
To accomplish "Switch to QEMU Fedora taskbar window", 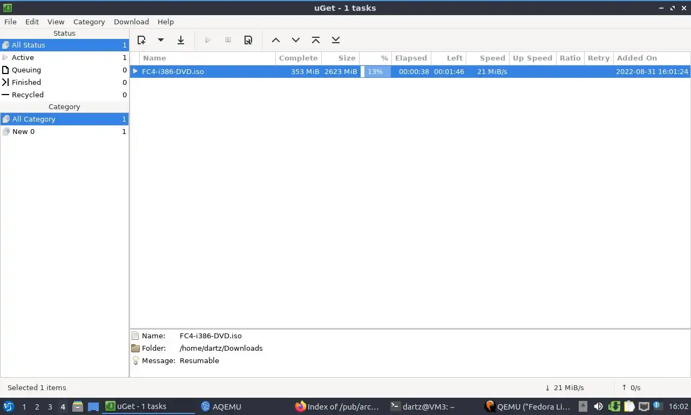I will click(x=527, y=406).
